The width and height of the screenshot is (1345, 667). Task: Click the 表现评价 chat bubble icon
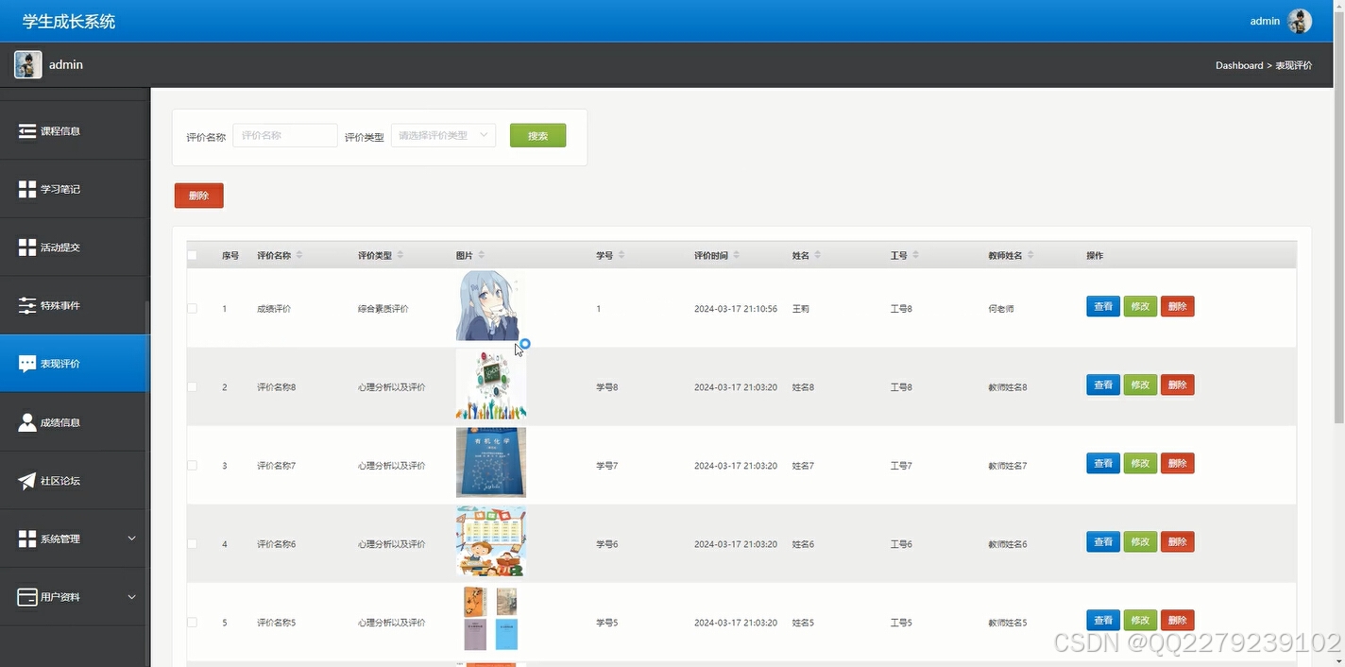26,363
